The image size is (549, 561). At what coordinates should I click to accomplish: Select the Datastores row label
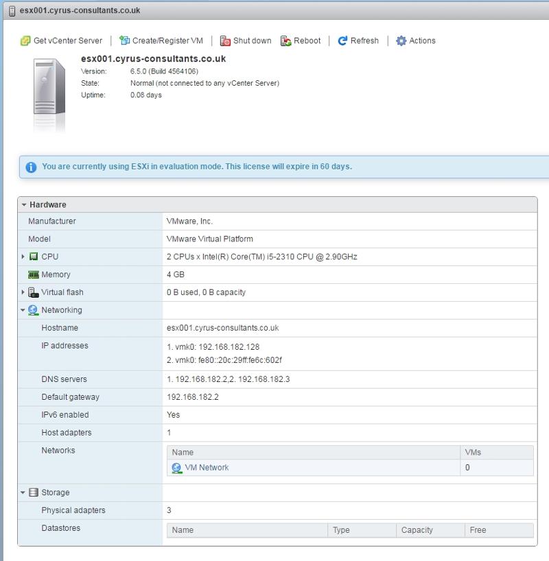pos(61,528)
